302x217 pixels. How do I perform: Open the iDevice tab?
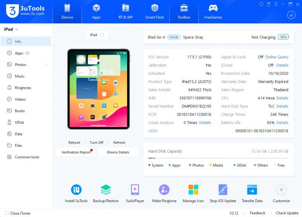[x=67, y=12]
